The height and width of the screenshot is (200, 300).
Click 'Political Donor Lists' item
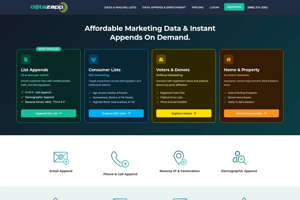(171, 97)
